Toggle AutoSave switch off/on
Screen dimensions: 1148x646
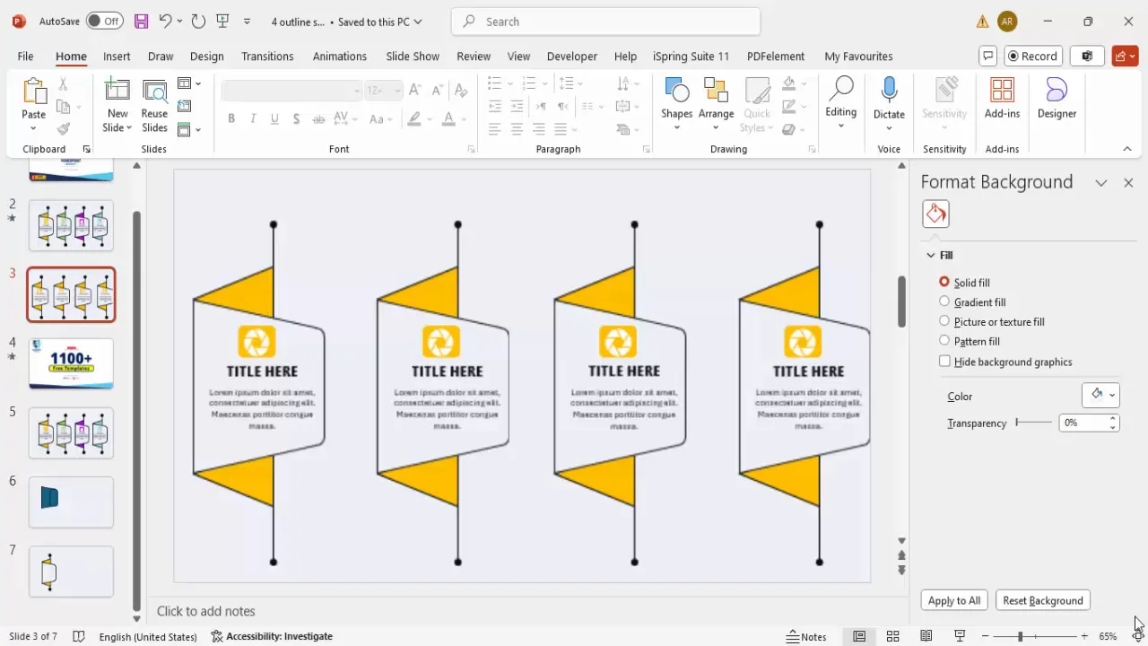tap(106, 21)
